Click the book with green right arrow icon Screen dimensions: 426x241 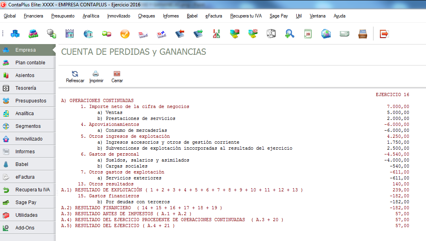(198, 34)
